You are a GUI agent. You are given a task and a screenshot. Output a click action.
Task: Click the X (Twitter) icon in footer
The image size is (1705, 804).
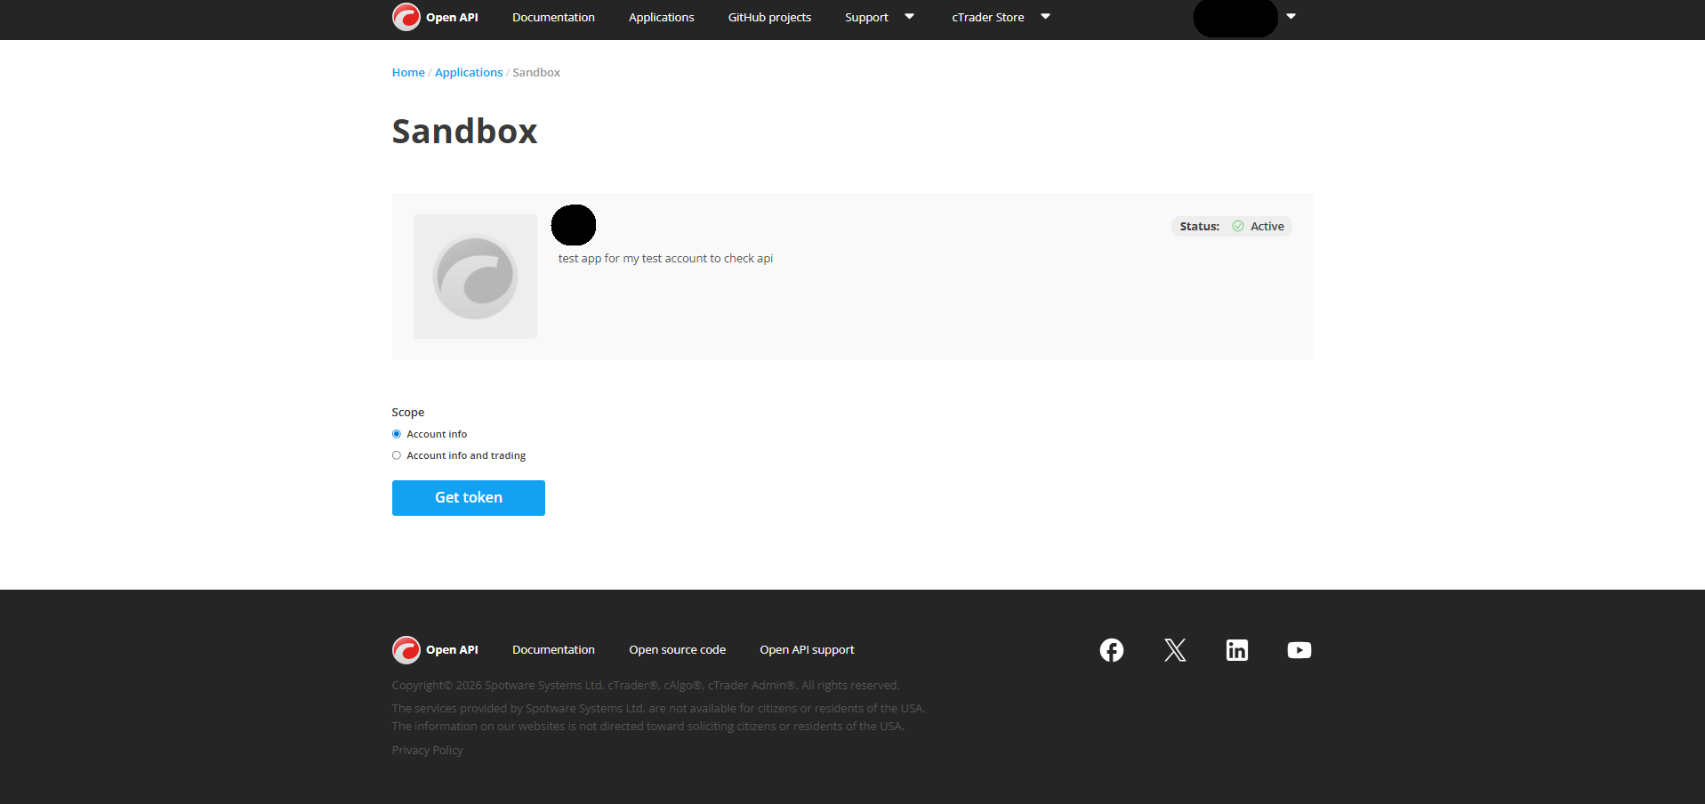point(1174,650)
